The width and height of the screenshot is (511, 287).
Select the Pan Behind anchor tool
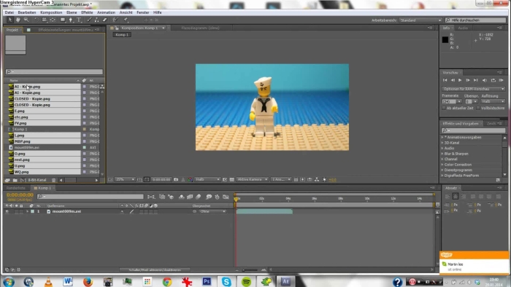(53, 20)
